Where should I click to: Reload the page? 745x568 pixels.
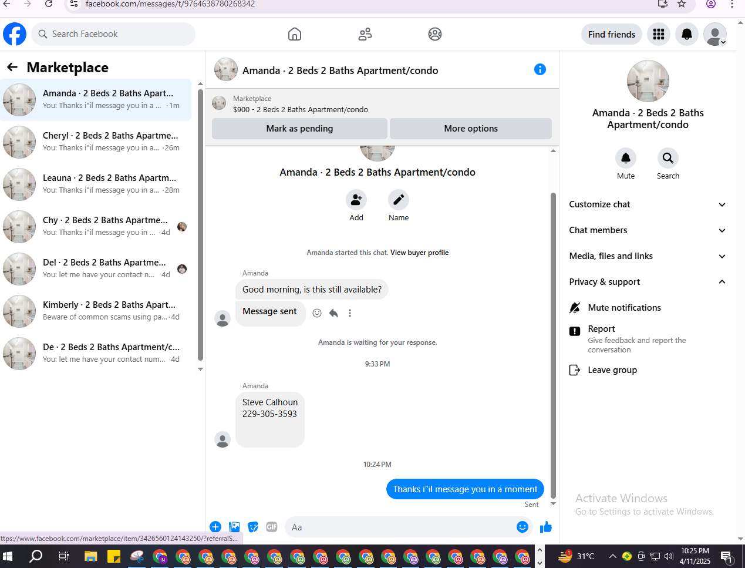tap(49, 4)
